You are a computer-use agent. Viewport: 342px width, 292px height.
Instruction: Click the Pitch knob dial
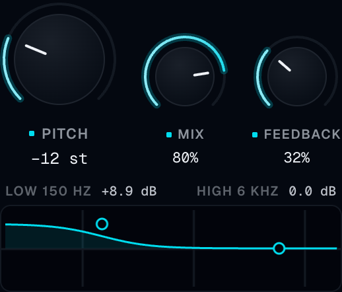(x=59, y=59)
